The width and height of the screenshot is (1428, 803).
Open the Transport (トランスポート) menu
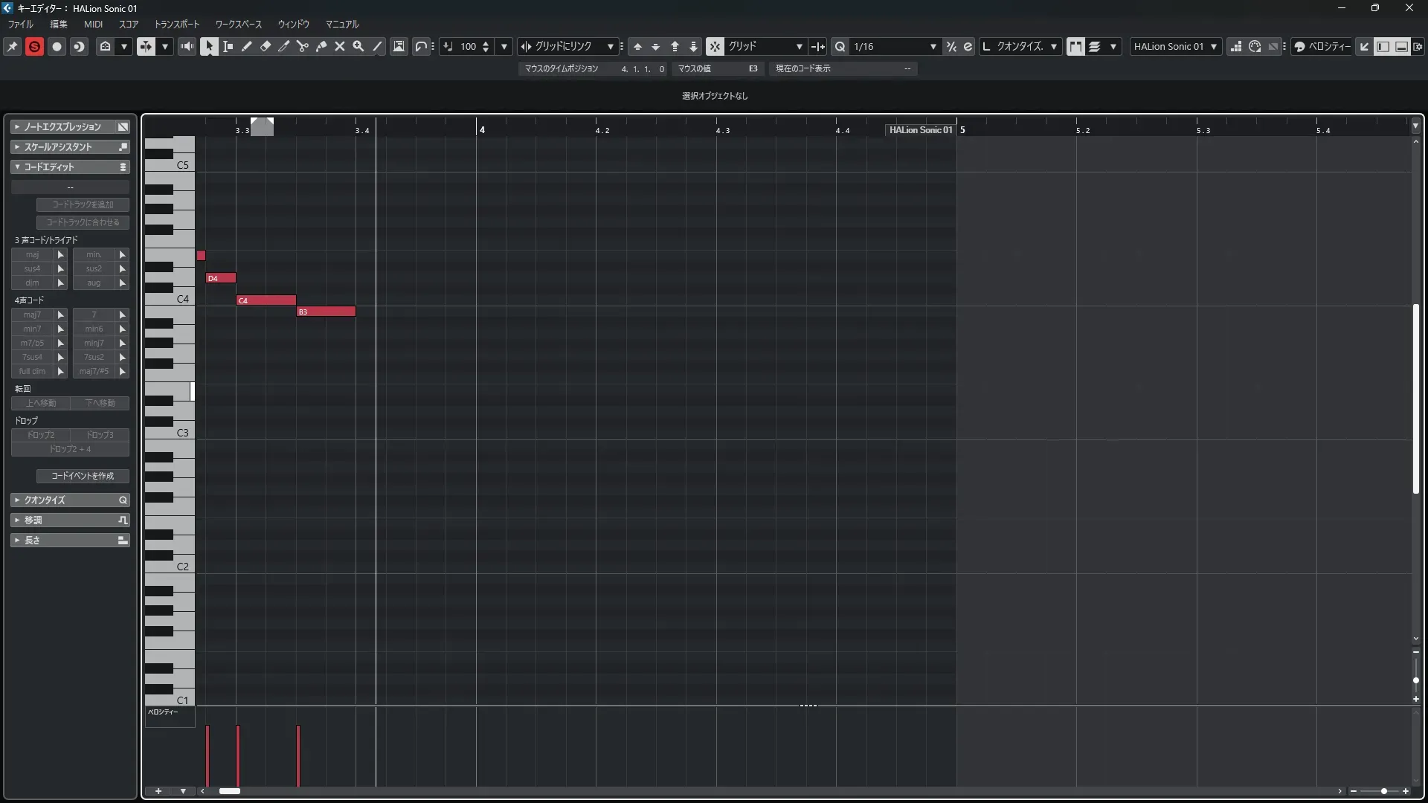point(177,25)
